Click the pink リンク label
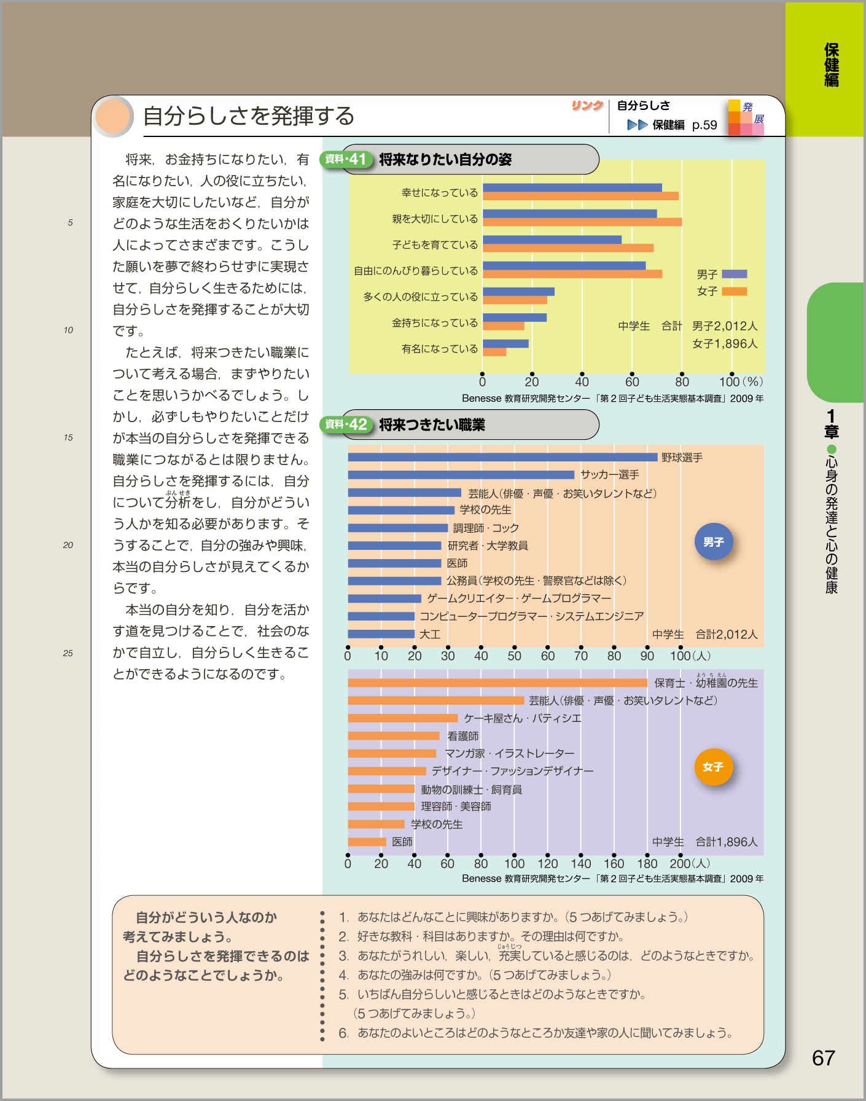Image resolution: width=866 pixels, height=1101 pixels. (x=587, y=106)
